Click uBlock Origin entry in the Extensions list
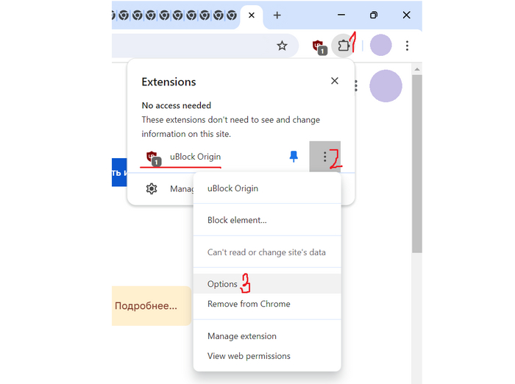Viewport: 515px width, 384px height. point(195,157)
